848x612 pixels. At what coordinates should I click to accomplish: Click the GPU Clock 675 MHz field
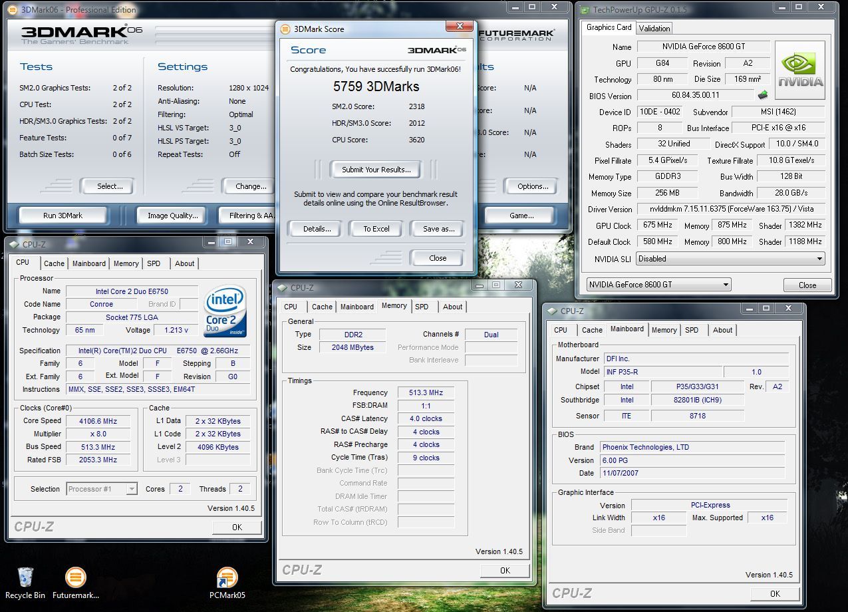657,226
